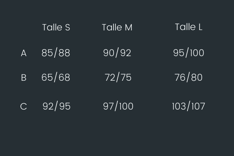Click the letter M in Talle M
This screenshot has height=156, width=234.
click(128, 27)
